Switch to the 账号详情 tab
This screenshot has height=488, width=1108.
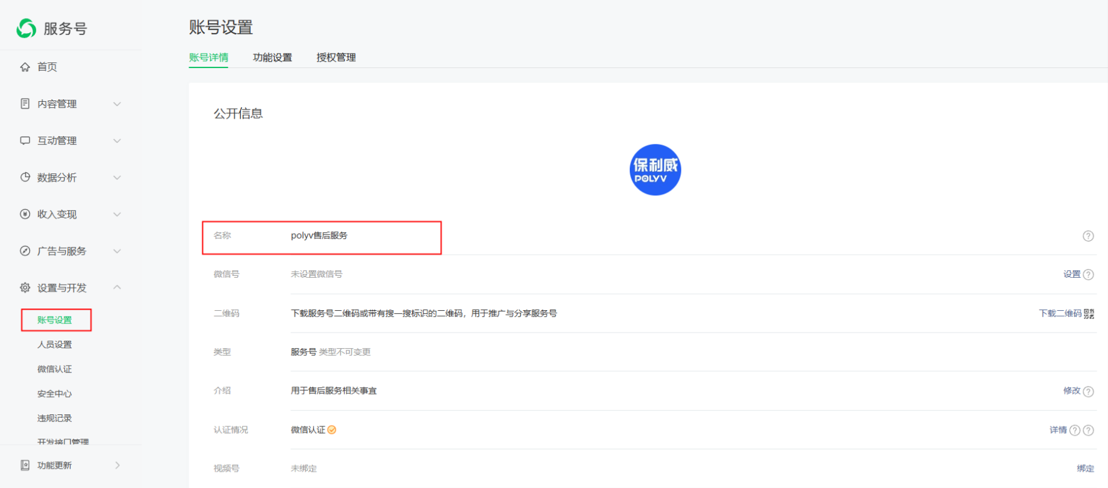pos(208,57)
